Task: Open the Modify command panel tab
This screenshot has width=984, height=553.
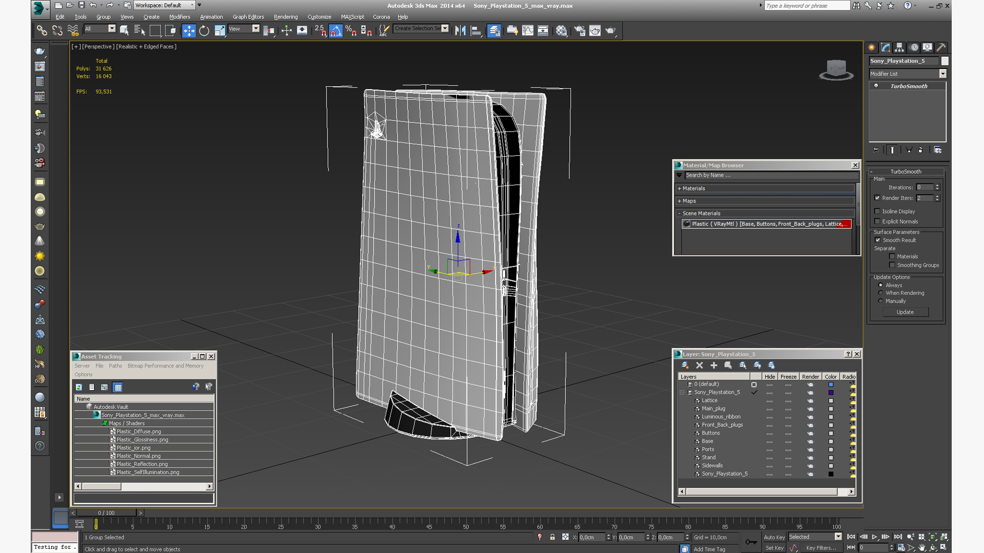Action: [x=886, y=48]
